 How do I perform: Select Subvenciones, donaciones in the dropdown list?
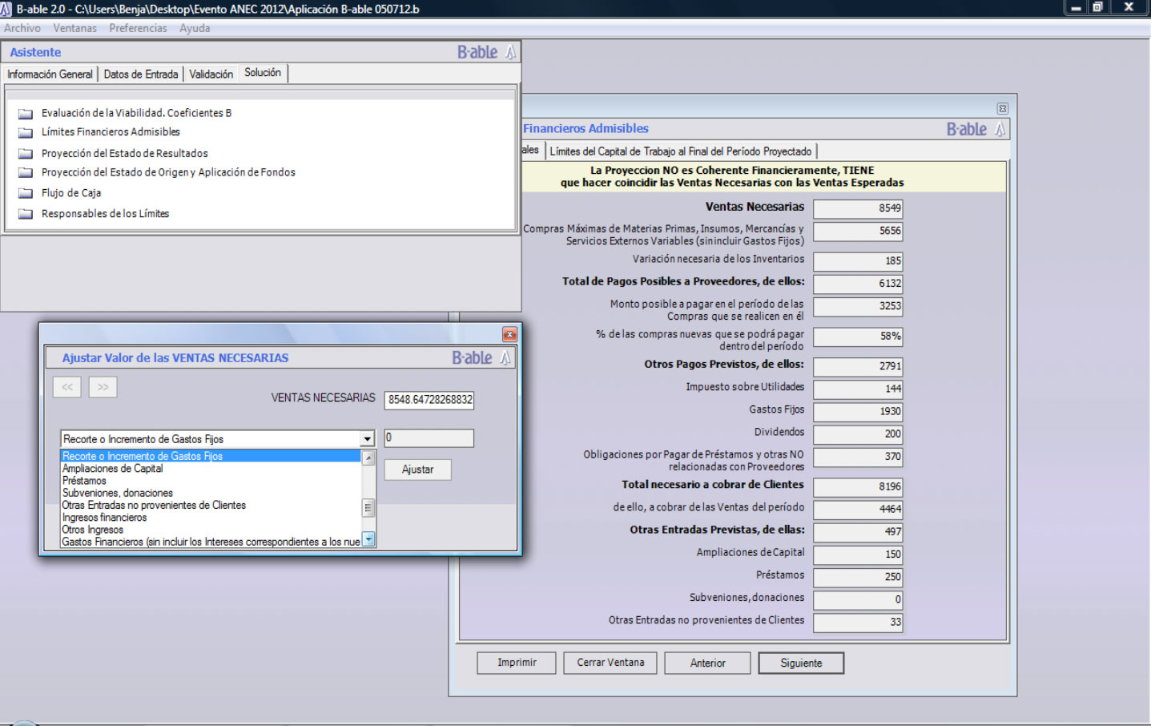coord(117,493)
